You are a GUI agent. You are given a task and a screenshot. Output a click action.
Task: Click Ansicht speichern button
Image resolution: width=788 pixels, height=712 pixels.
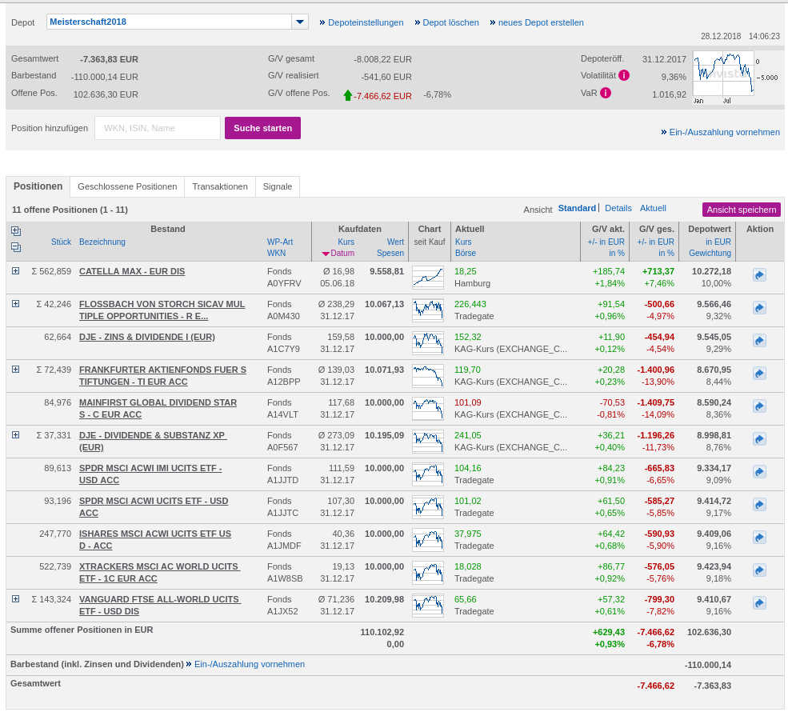741,210
